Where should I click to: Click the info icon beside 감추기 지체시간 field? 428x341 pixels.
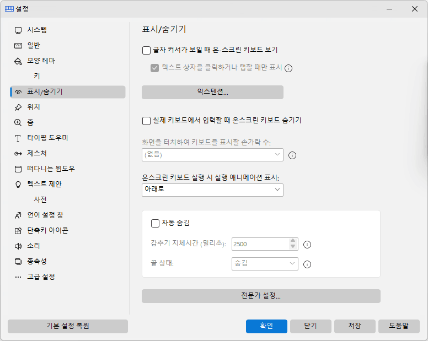coord(307,245)
